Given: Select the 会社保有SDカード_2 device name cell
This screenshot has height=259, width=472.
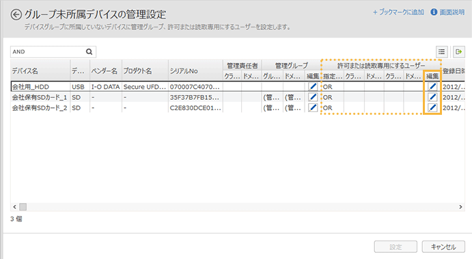Looking at the screenshot, I should (x=40, y=108).
